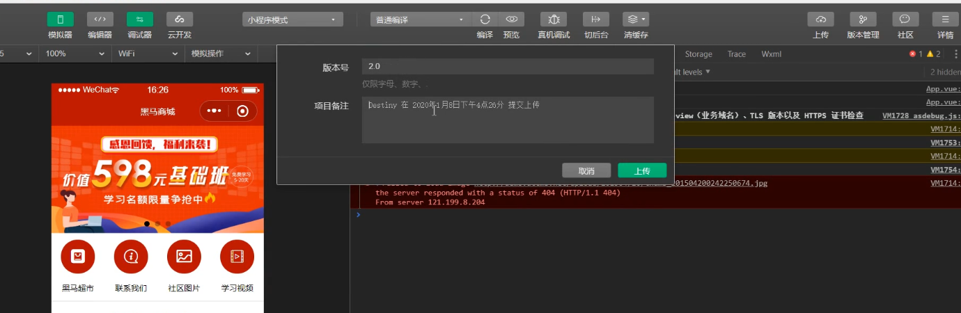Click the project notes (项目备注) text area
Viewport: 961px width, 313px height.
(508, 120)
